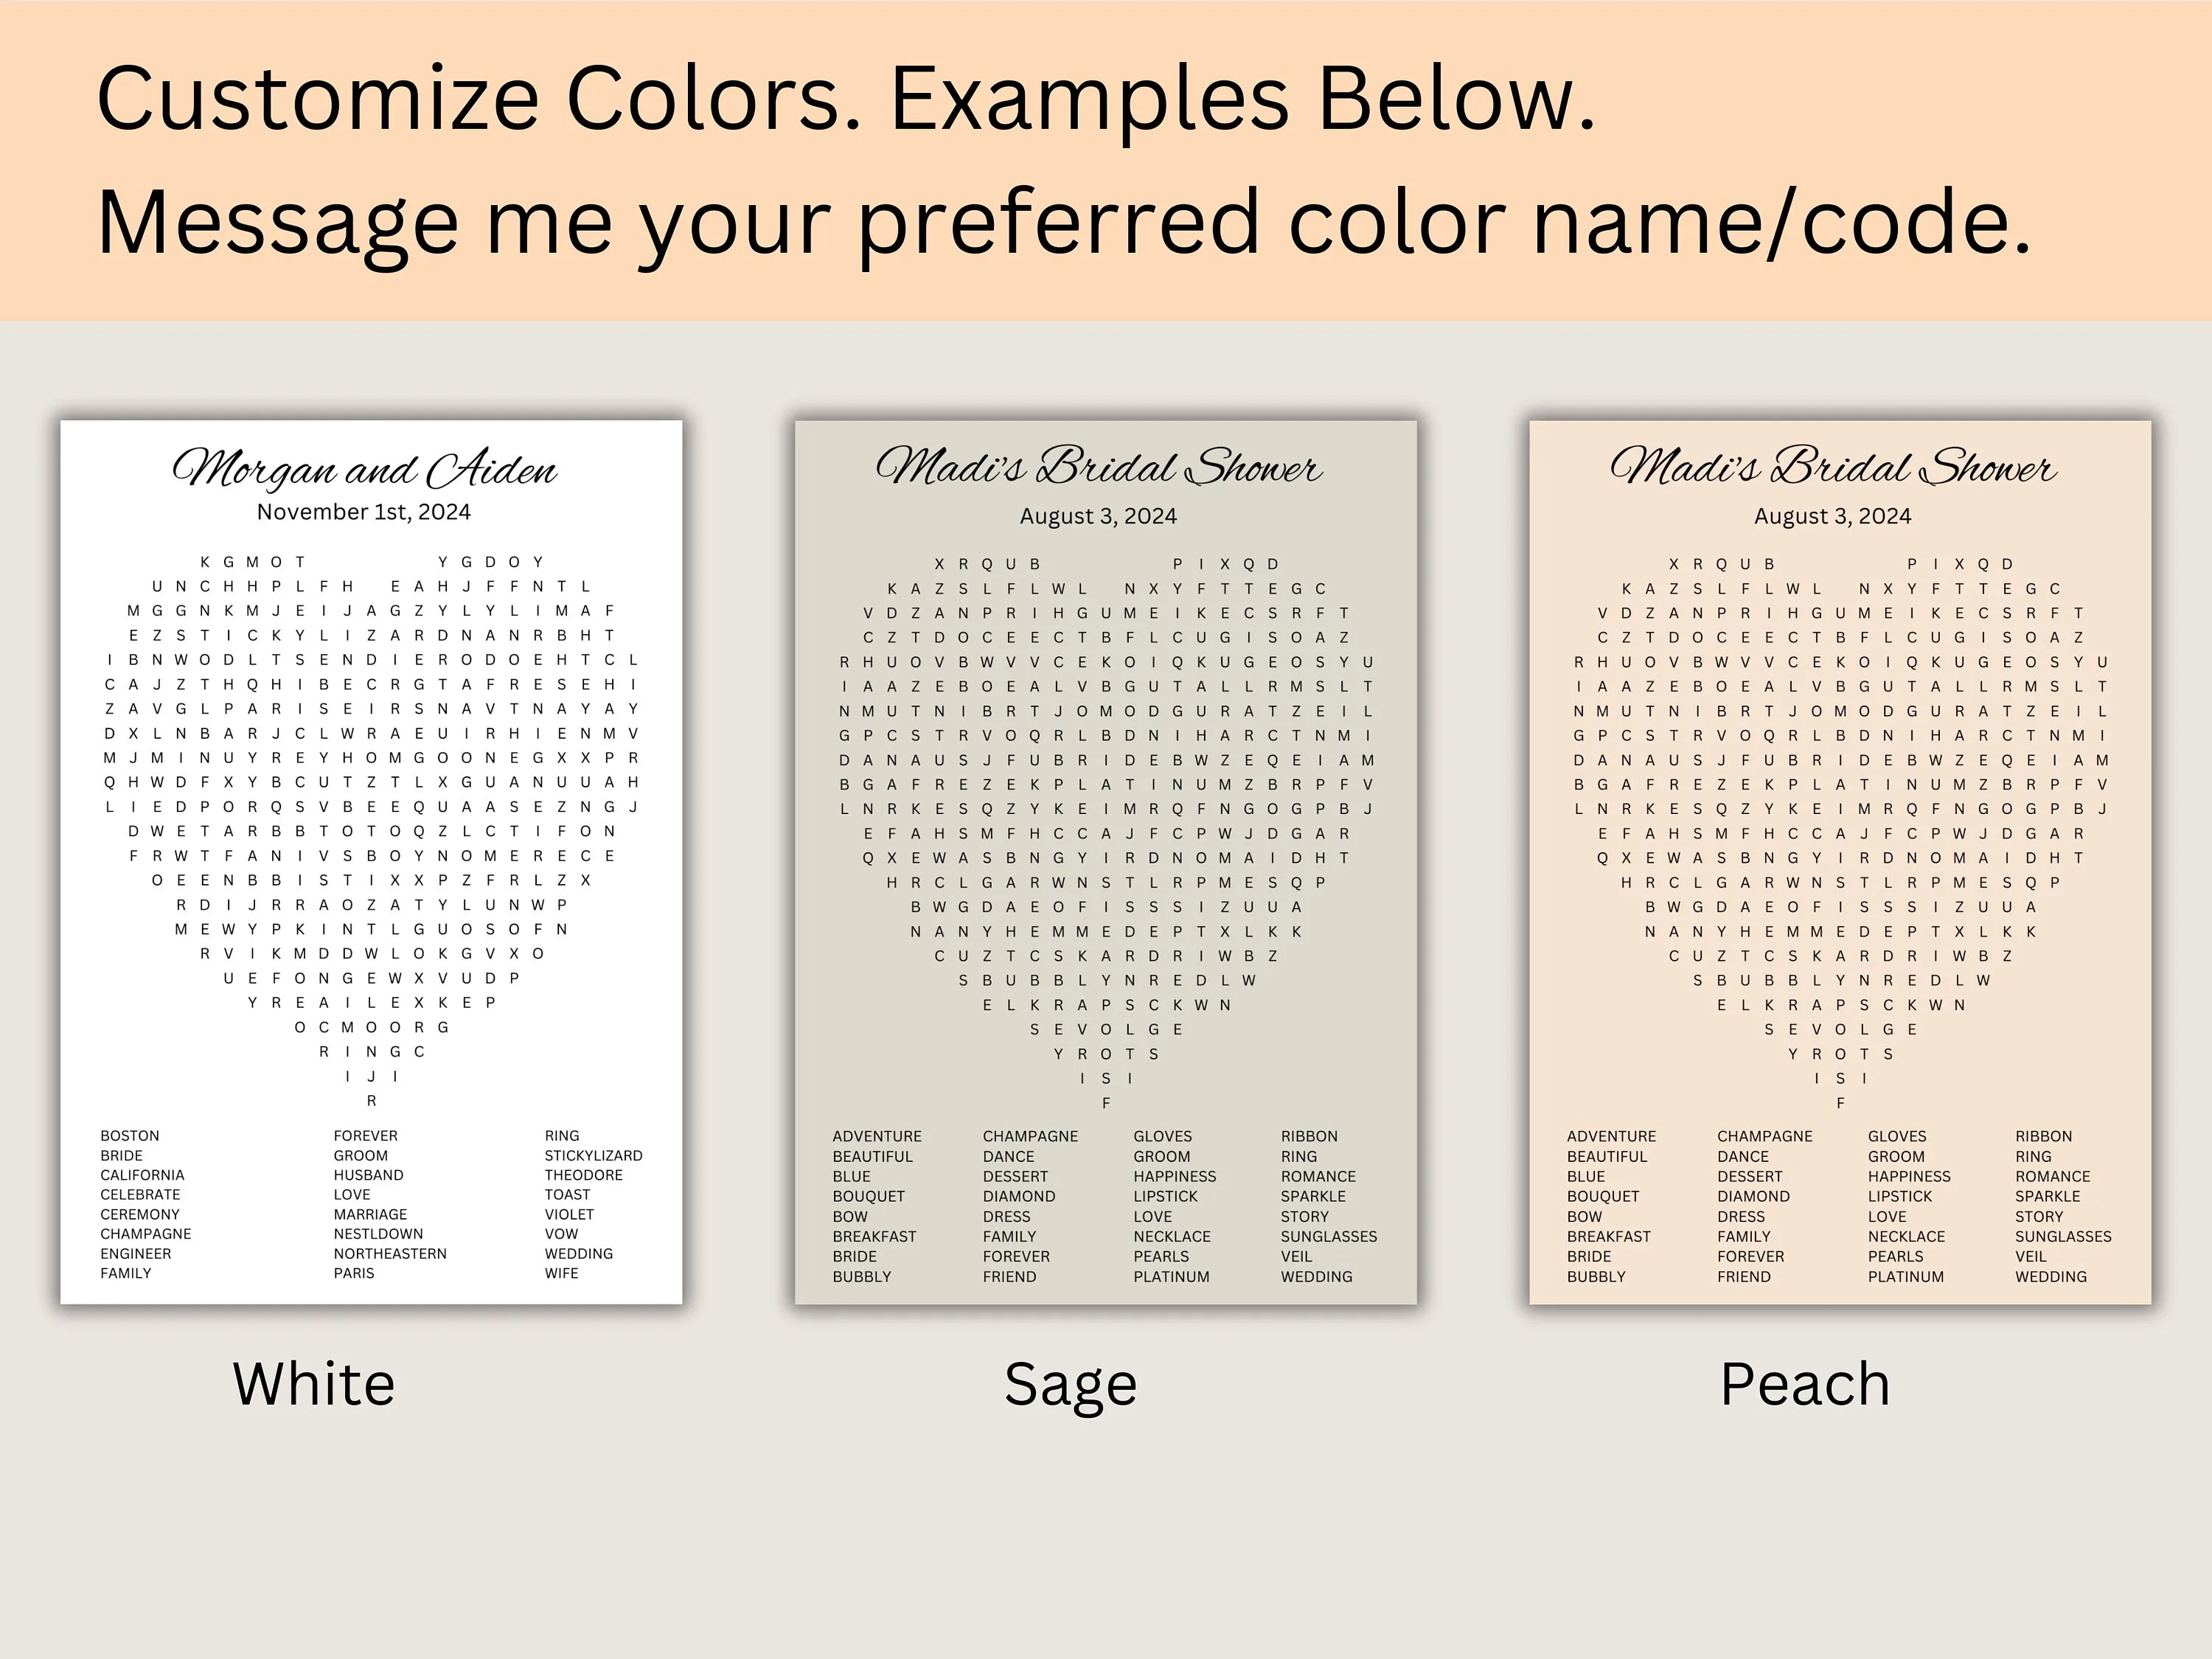
Task: Click the "Peach" color label
Action: 1805,1384
